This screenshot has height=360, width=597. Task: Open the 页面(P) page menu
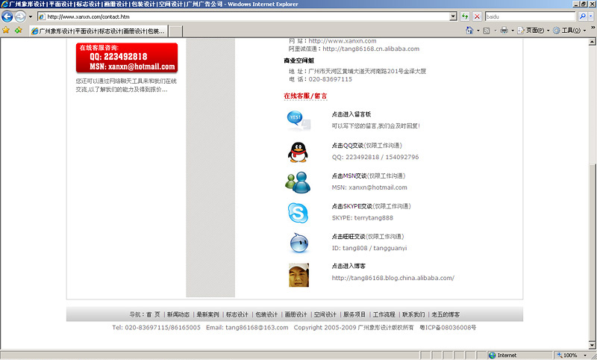(533, 31)
